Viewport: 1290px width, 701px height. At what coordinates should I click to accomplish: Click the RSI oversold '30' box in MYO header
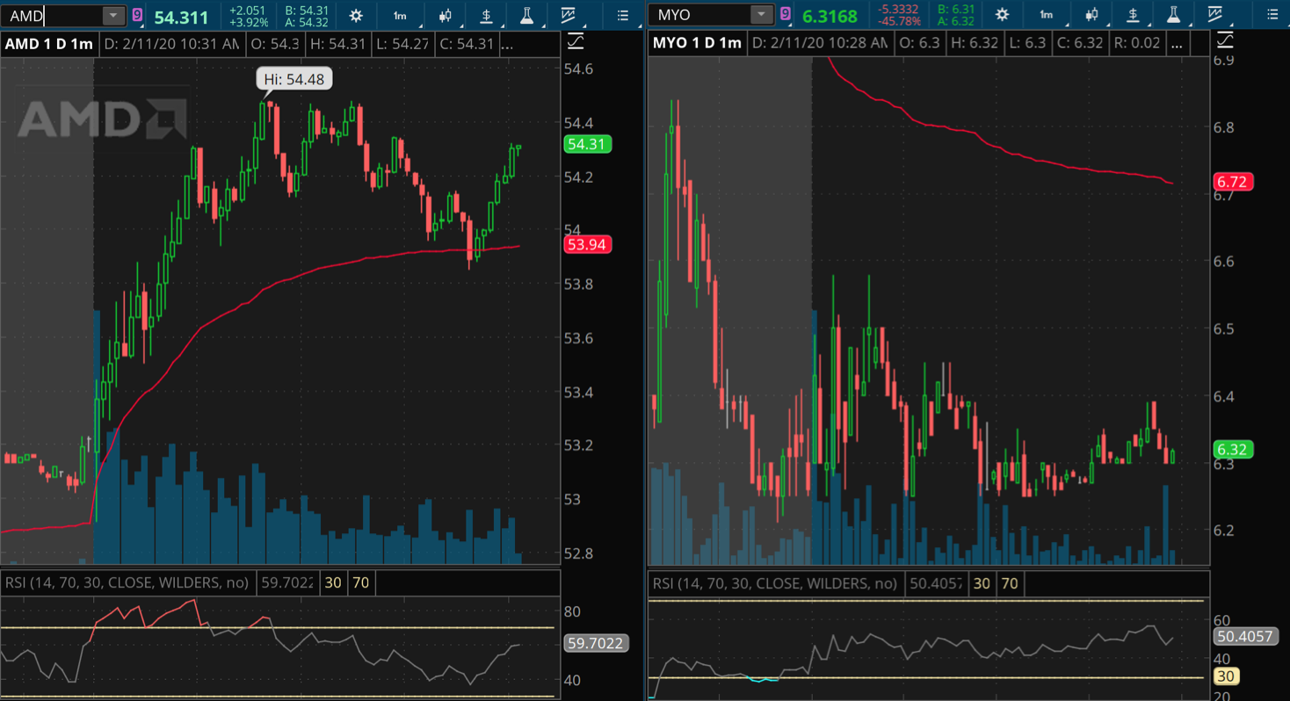point(982,582)
